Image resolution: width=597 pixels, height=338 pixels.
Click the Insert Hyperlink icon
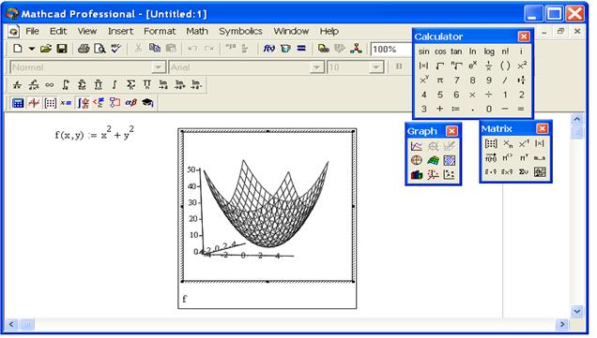click(x=323, y=49)
